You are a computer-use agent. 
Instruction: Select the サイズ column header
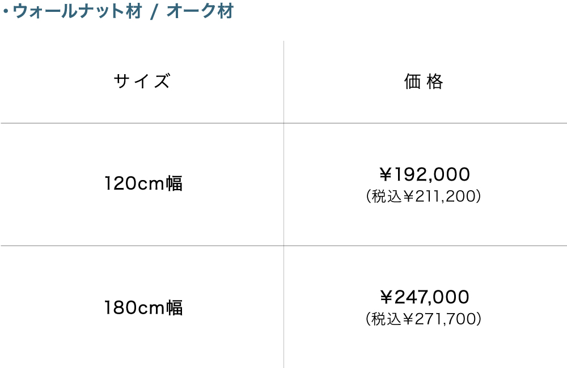[142, 82]
